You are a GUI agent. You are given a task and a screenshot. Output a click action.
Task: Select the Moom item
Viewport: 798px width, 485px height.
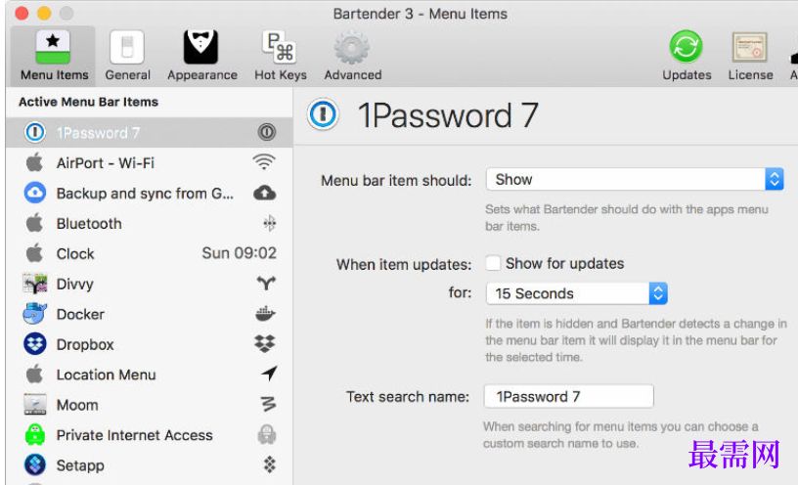(149, 405)
